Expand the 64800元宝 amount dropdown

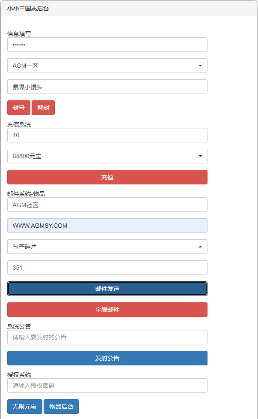point(107,156)
